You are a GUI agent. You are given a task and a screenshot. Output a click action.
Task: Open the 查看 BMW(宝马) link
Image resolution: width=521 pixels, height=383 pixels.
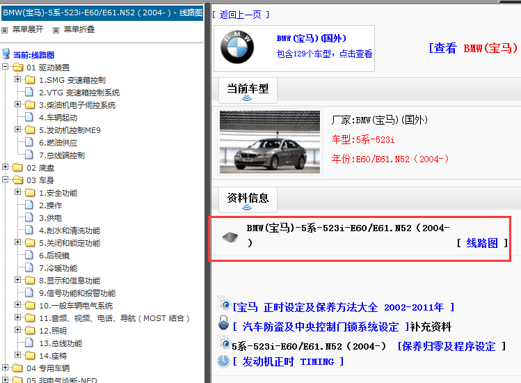(x=473, y=48)
